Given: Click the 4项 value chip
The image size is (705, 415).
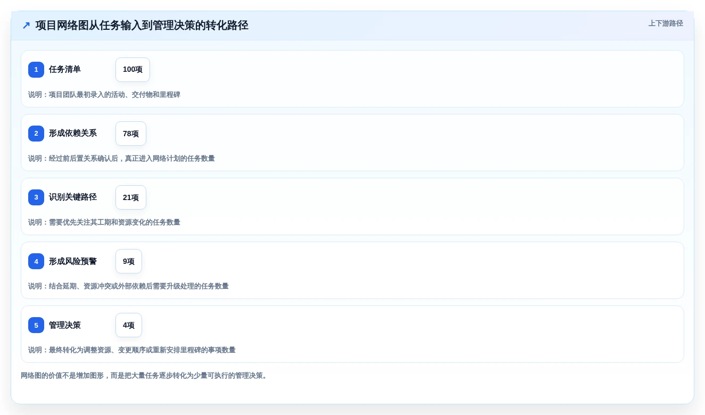Looking at the screenshot, I should (x=129, y=325).
